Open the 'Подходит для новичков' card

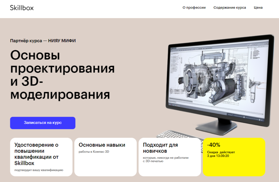(x=170, y=157)
